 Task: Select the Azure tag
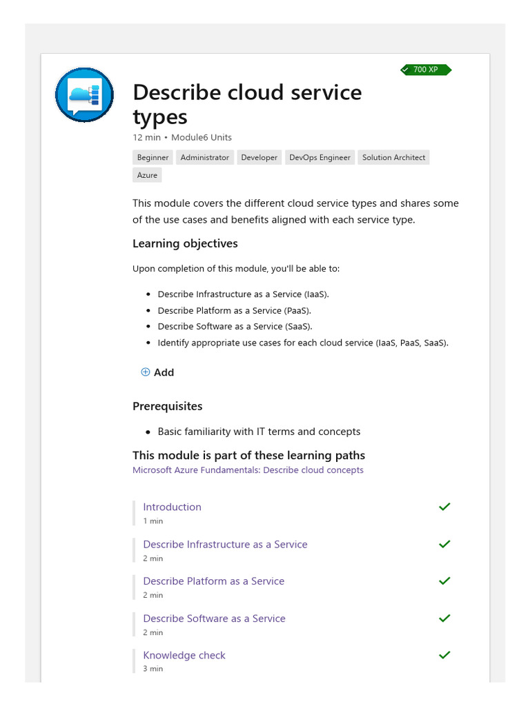click(x=147, y=175)
